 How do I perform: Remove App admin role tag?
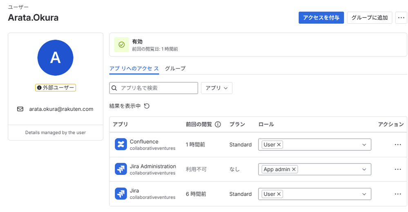coord(294,170)
